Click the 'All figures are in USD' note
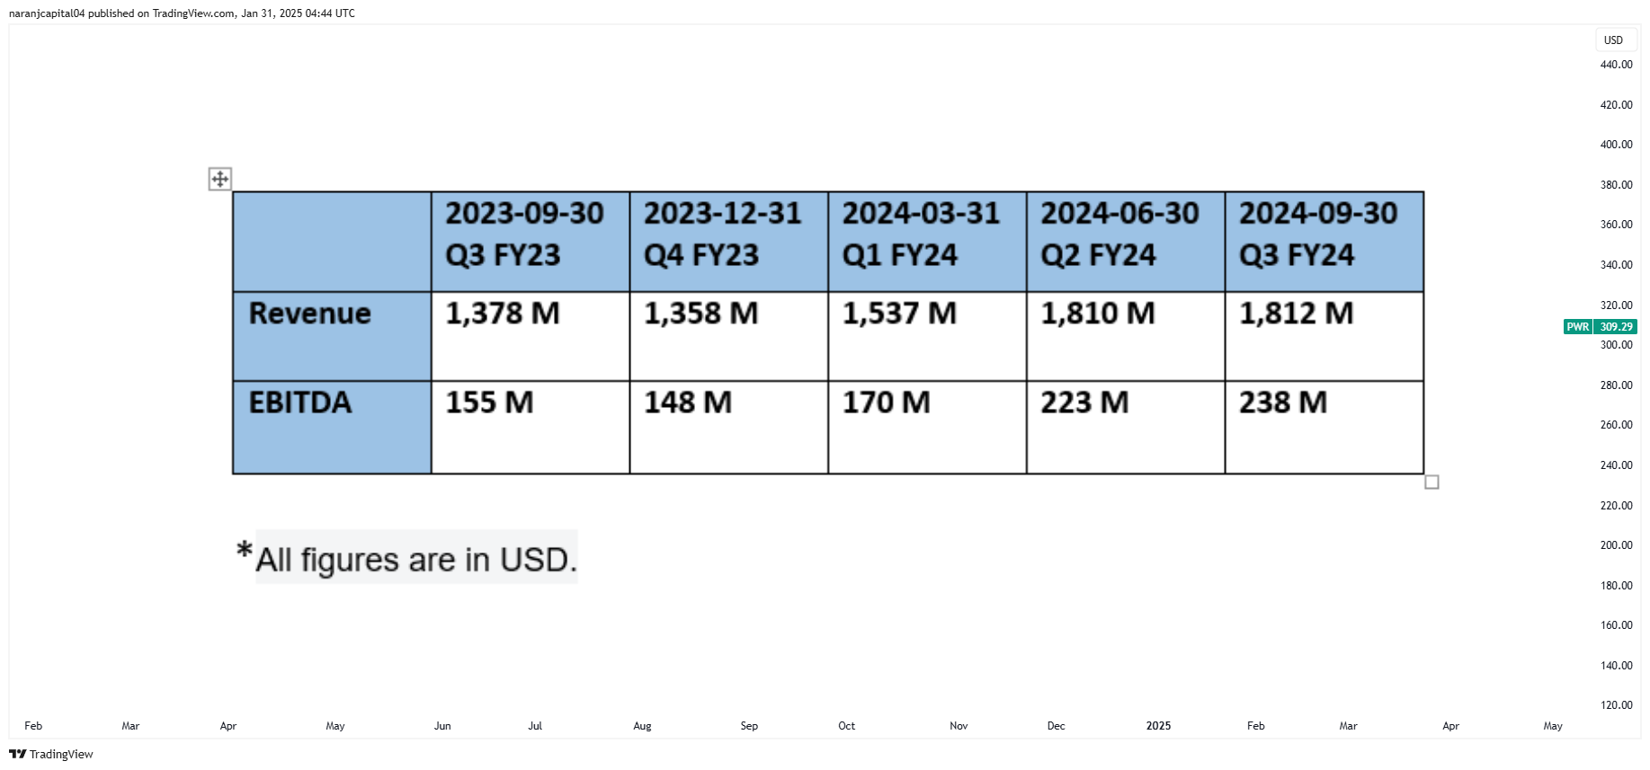 click(x=407, y=558)
